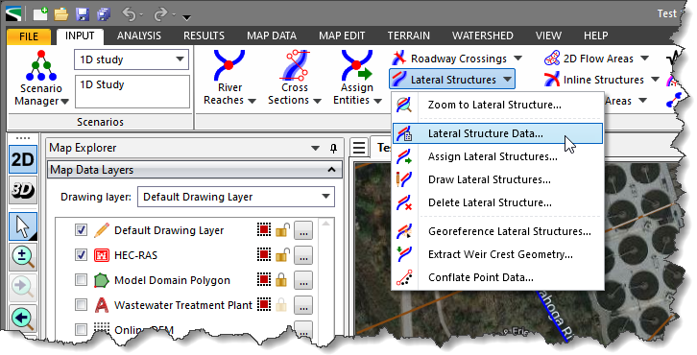Collapse the Map Data Layers section
Screen dimensions: 697x355
tap(331, 170)
